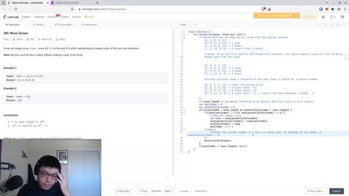
Task: Open Problems in LeetCode nav
Action: coord(39,17)
